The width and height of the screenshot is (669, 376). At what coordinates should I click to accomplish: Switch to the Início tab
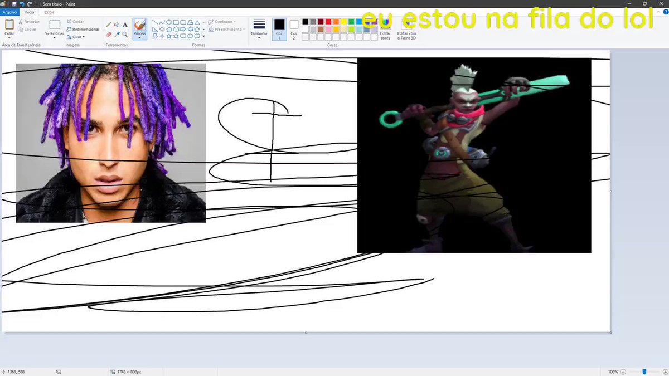(29, 12)
